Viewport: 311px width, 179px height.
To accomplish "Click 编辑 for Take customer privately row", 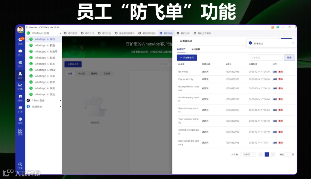I will point(275,121).
